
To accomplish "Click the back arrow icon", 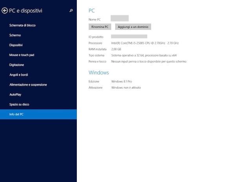I will tap(5, 11).
